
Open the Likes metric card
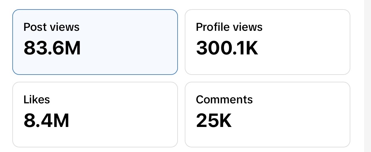(x=95, y=115)
